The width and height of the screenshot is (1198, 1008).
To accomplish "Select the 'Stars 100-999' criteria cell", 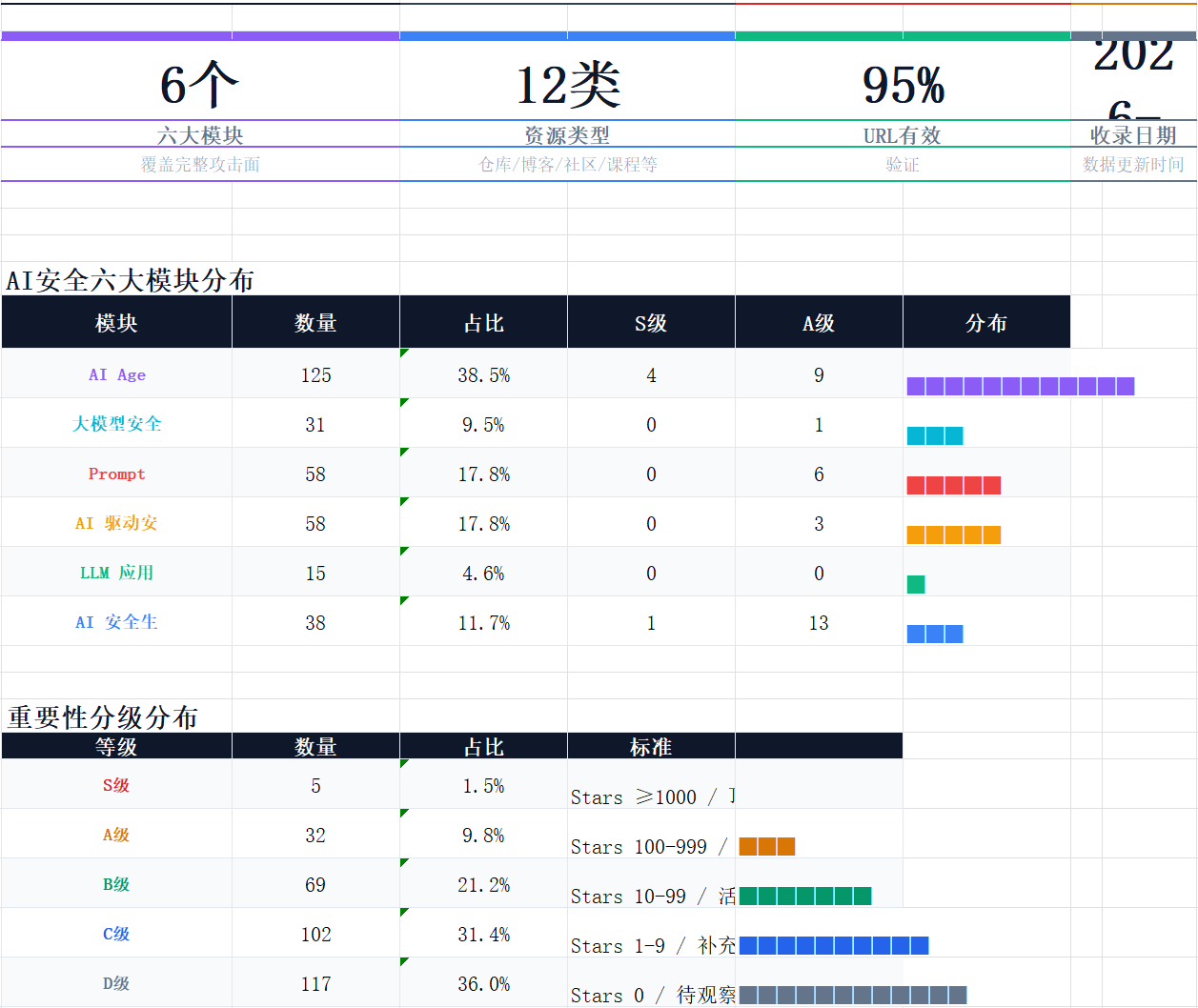I will pos(651,835).
